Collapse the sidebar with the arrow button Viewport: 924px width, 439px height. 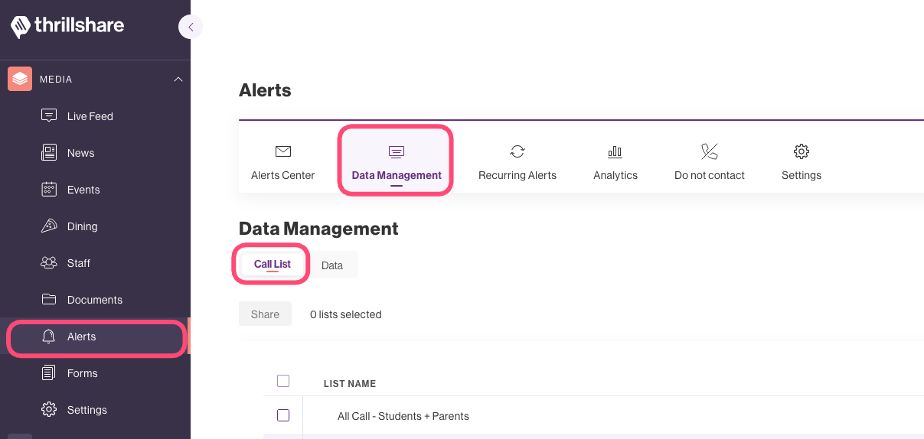pos(190,28)
